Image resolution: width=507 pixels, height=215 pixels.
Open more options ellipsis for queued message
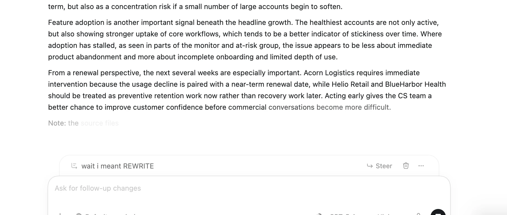point(421,166)
